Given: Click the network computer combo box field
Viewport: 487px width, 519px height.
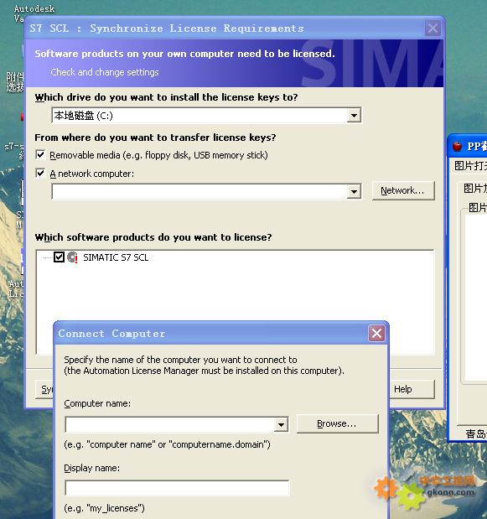Looking at the screenshot, I should click(199, 192).
